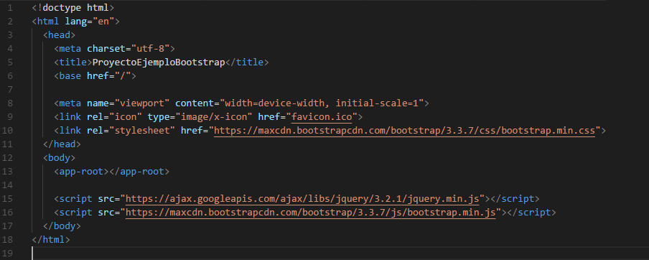Follow the bootstrap.min.js script URL

tap(310, 213)
